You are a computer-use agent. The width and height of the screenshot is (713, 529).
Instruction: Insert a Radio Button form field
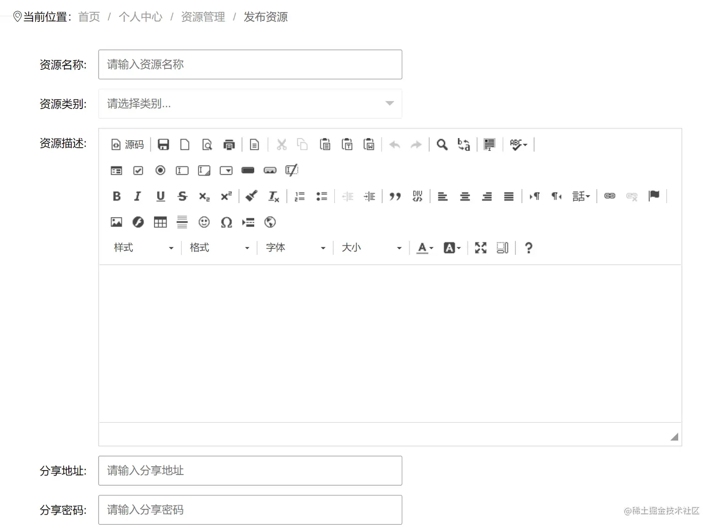[160, 170]
